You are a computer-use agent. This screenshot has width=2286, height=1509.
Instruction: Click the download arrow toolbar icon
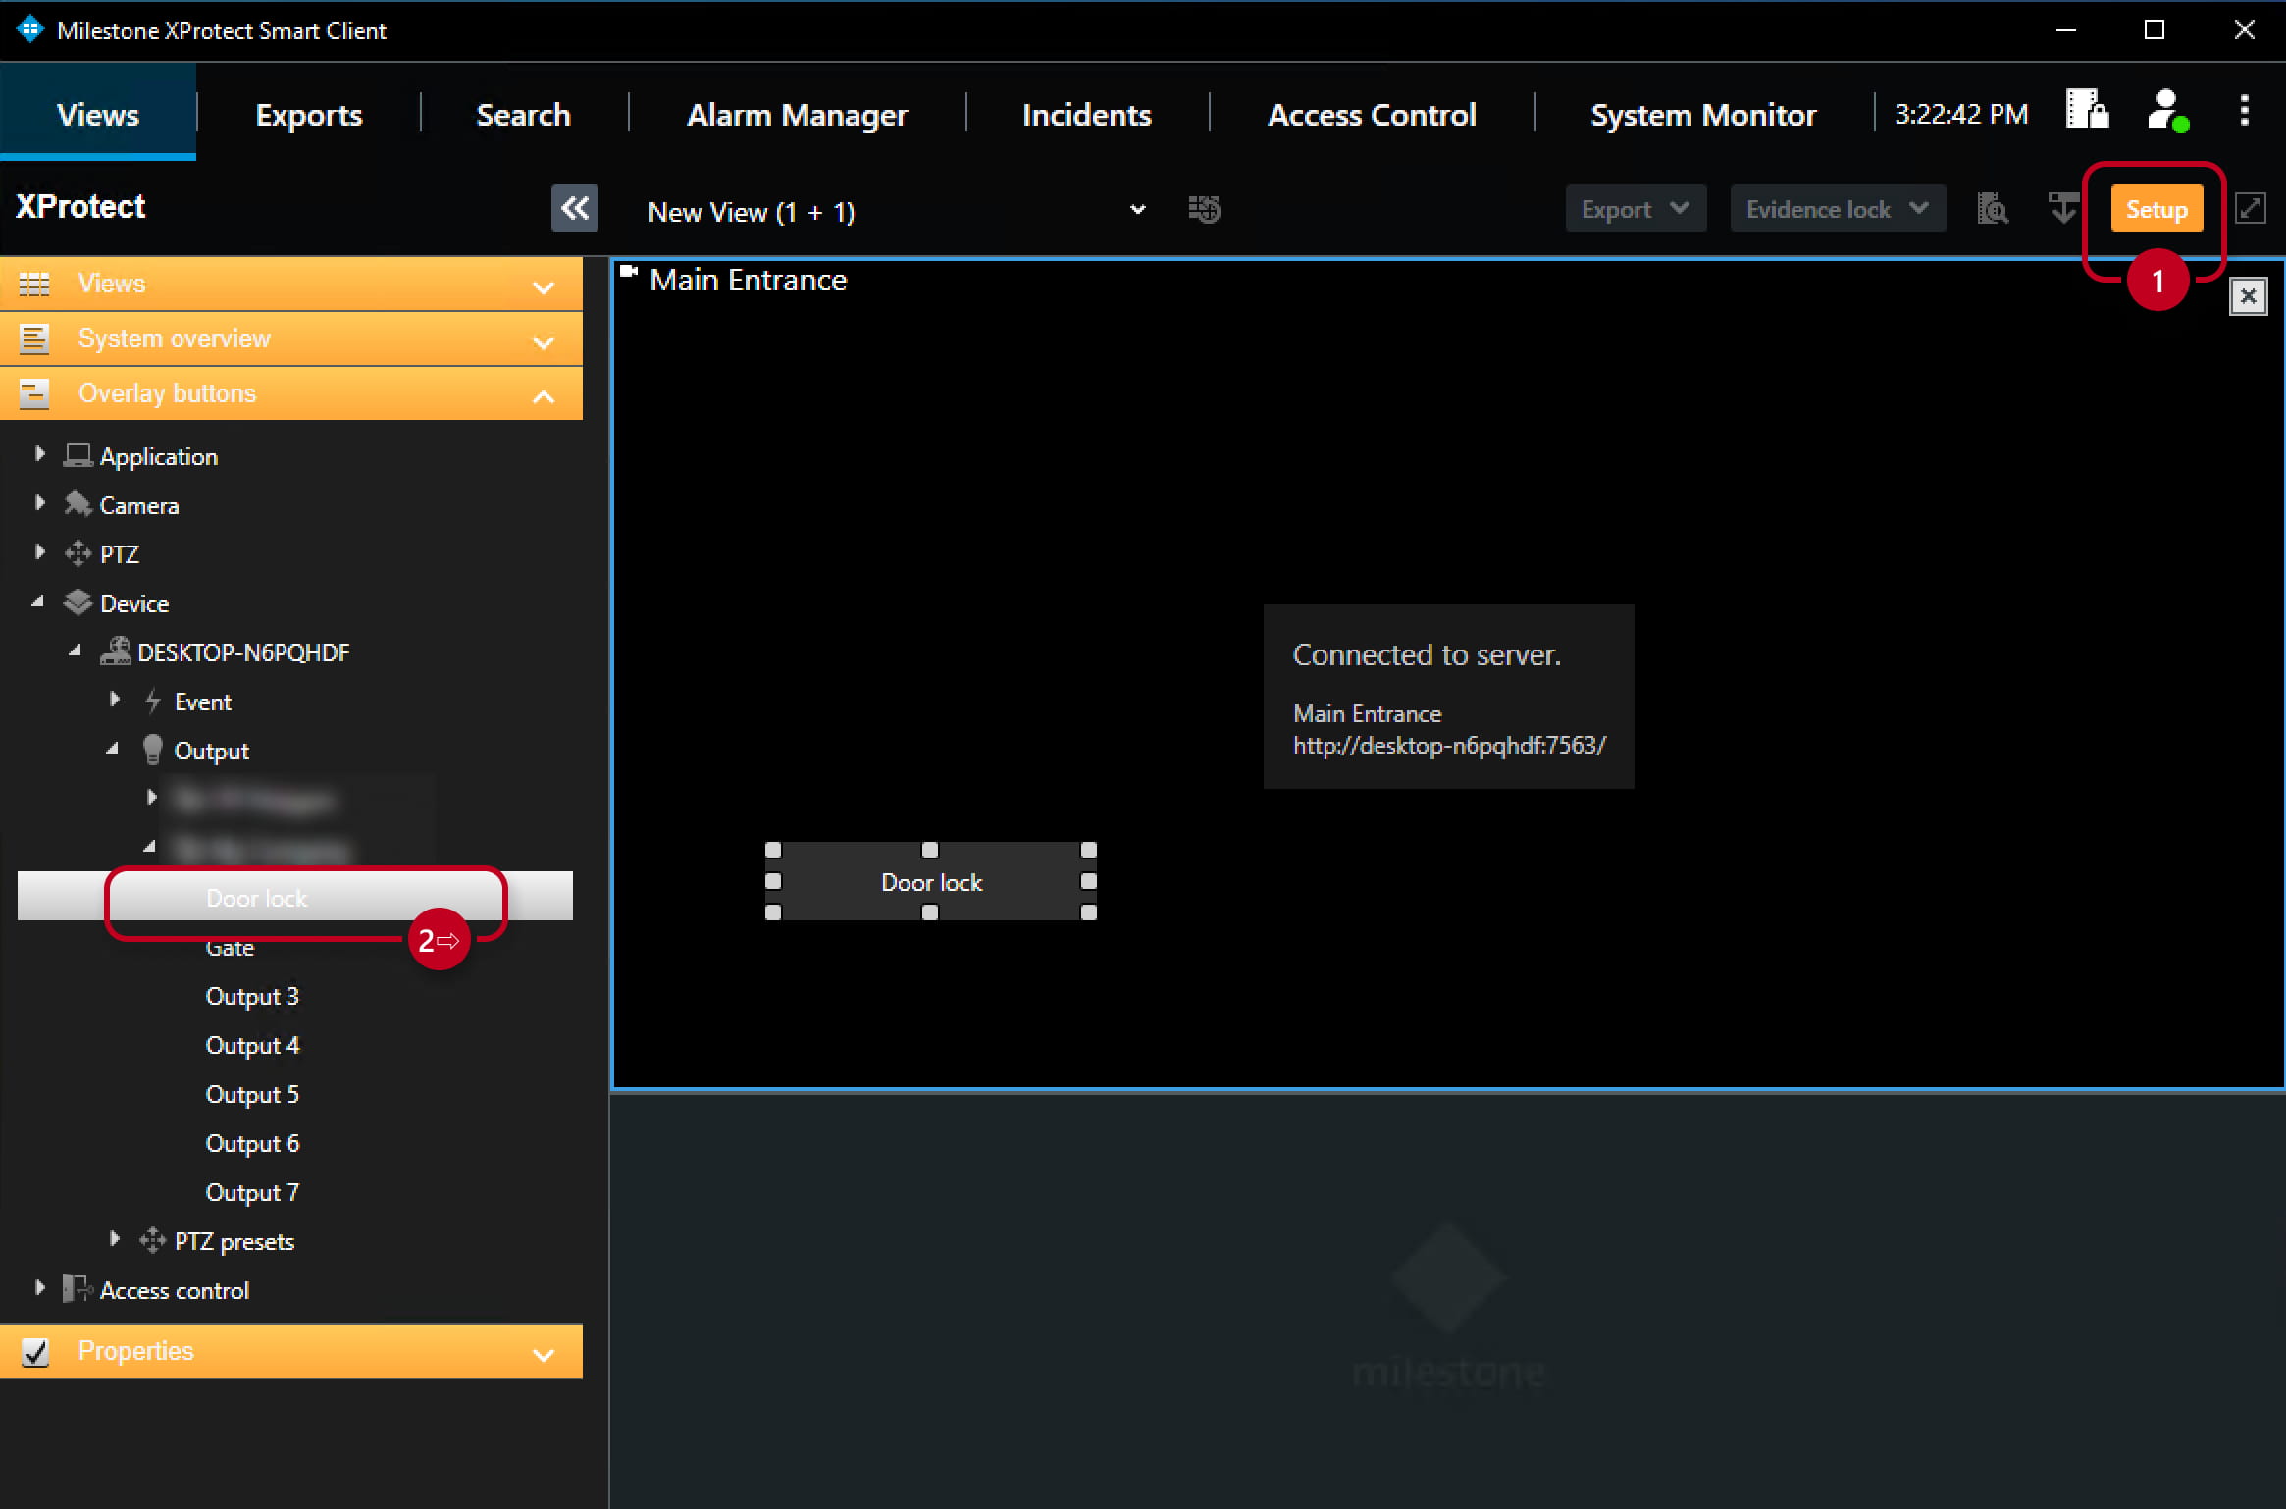click(2063, 209)
